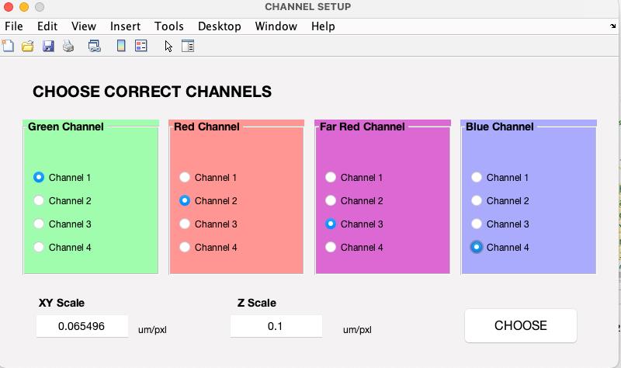Select Channel 2 in Green Channel panel
621x368 pixels.
(x=63, y=201)
